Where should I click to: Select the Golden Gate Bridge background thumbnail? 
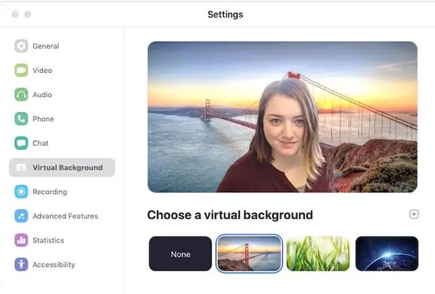click(x=249, y=254)
